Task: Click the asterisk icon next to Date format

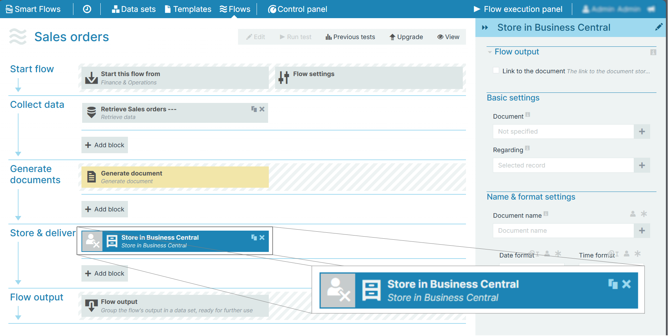Action: tap(558, 254)
